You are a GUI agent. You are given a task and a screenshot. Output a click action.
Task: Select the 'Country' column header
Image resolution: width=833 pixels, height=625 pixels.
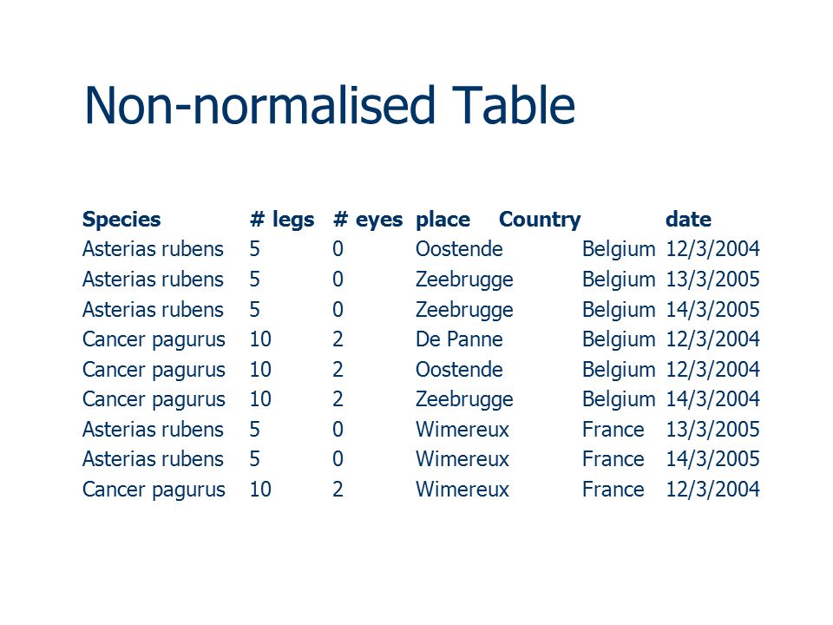[x=540, y=220]
